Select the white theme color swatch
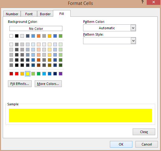 [x=11, y=36]
